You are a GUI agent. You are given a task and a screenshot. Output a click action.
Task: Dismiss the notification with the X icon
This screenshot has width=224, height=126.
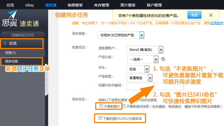pos(211,15)
